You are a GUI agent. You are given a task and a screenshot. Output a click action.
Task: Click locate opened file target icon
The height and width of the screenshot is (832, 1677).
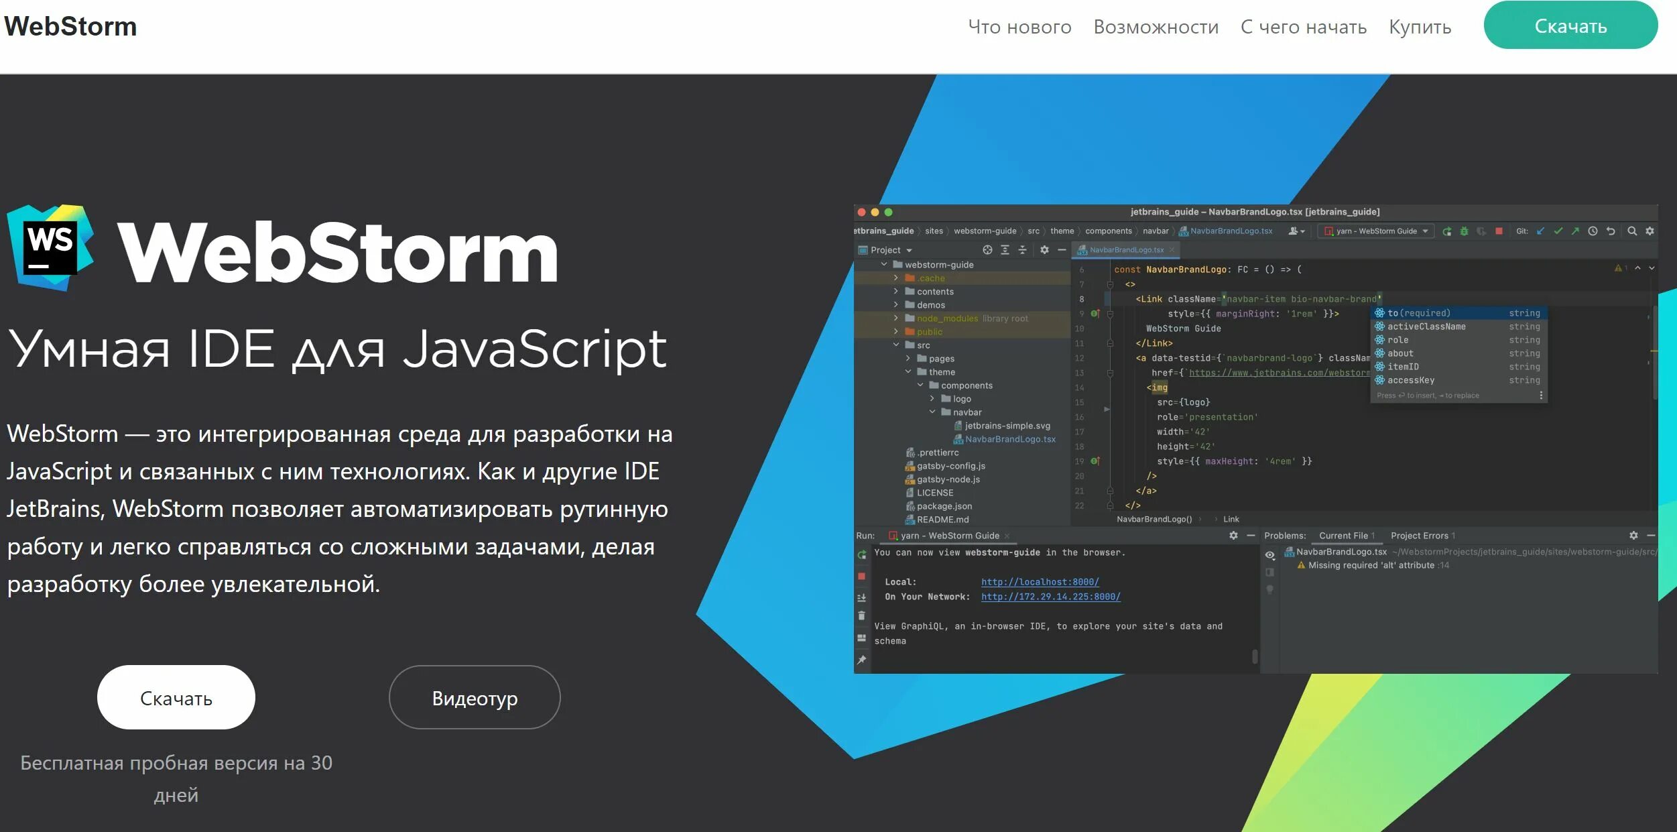click(987, 250)
